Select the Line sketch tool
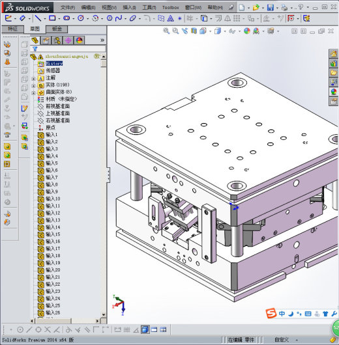This screenshot has width=339, height=345. [38, 18]
